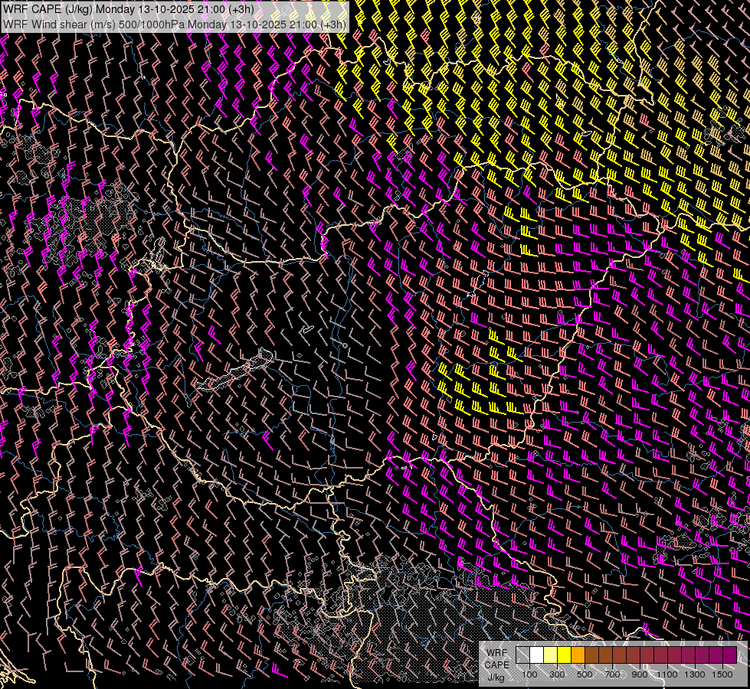Viewport: 750px width, 689px height.
Task: Pick the bright yellow CAPE legend swatch
Action: click(x=564, y=655)
